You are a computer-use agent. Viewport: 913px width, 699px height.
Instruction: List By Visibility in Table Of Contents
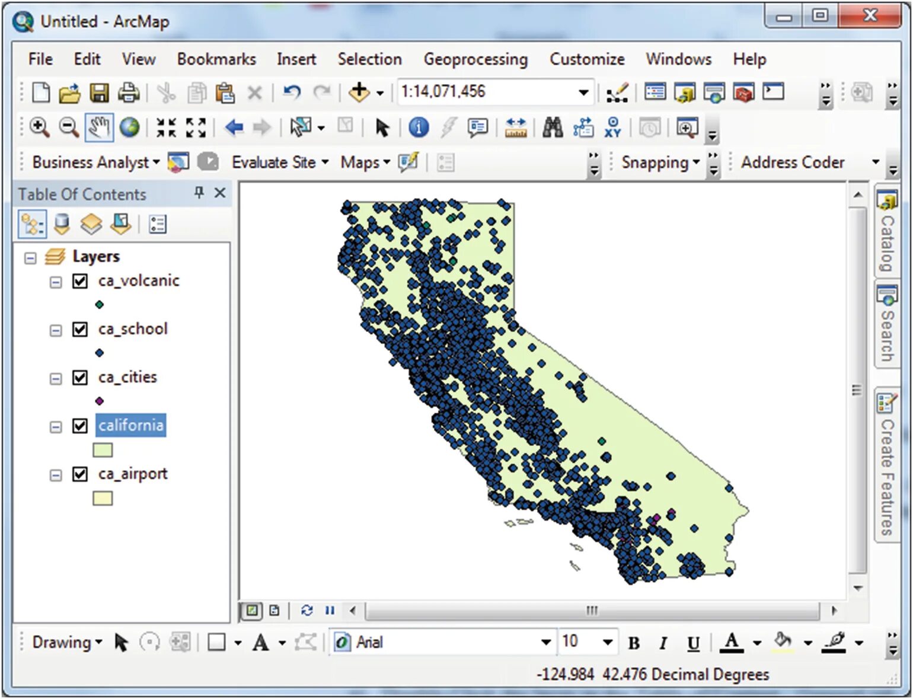coord(91,224)
